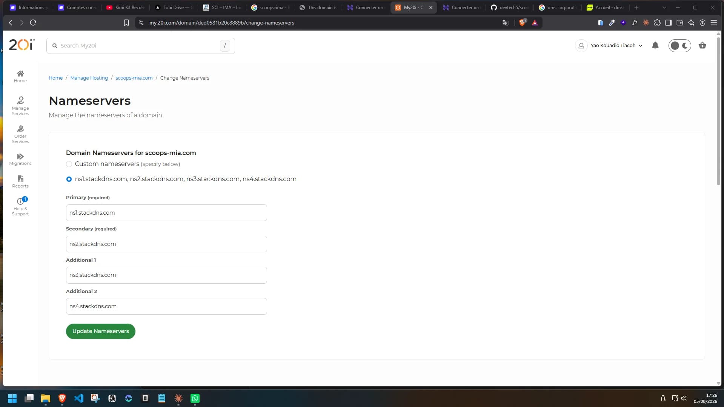Follow the Manage Hosting breadcrumb link
The width and height of the screenshot is (724, 407).
coord(89,78)
